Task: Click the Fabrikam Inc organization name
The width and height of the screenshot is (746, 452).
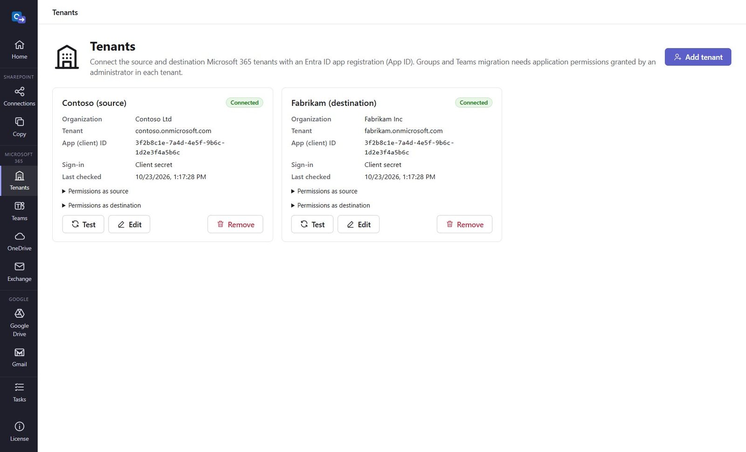Action: tap(383, 119)
